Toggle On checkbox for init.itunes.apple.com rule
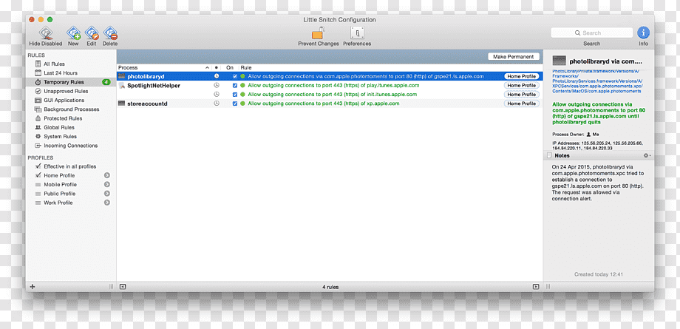 235,95
